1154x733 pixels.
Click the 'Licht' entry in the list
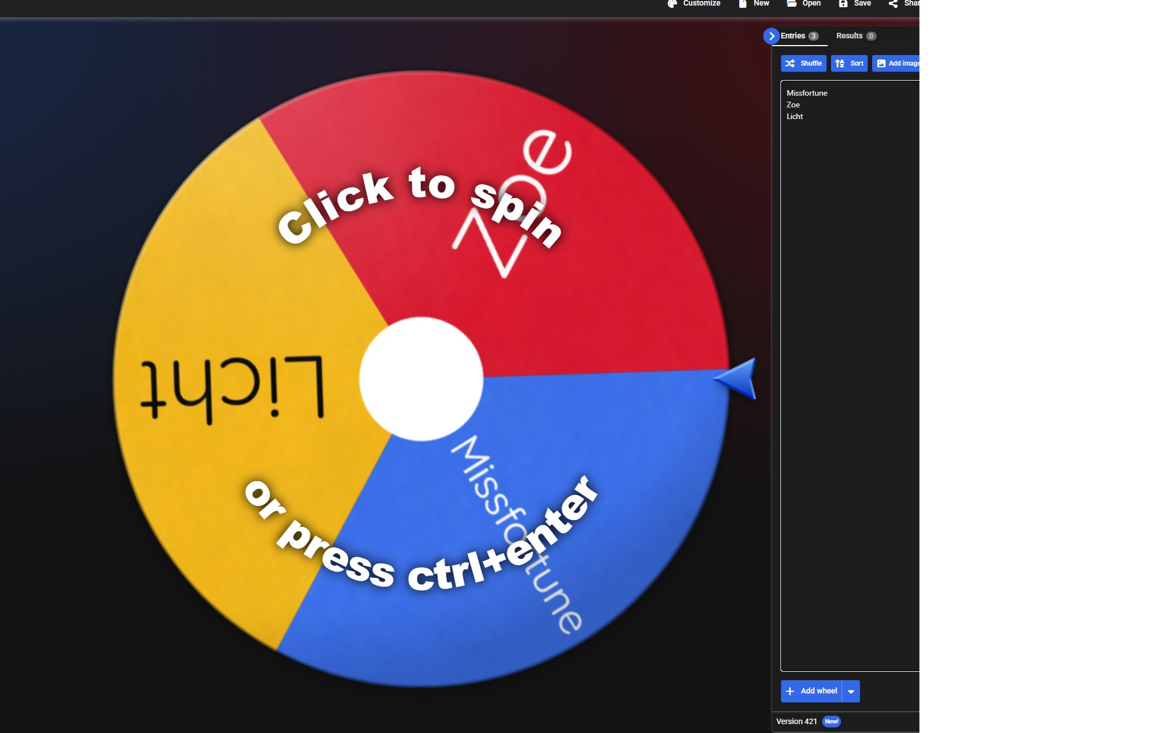pyautogui.click(x=795, y=116)
